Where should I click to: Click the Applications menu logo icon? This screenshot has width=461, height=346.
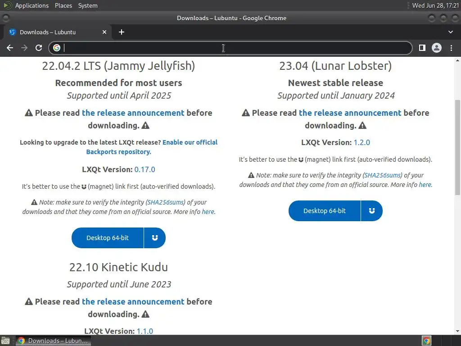[x=8, y=5]
